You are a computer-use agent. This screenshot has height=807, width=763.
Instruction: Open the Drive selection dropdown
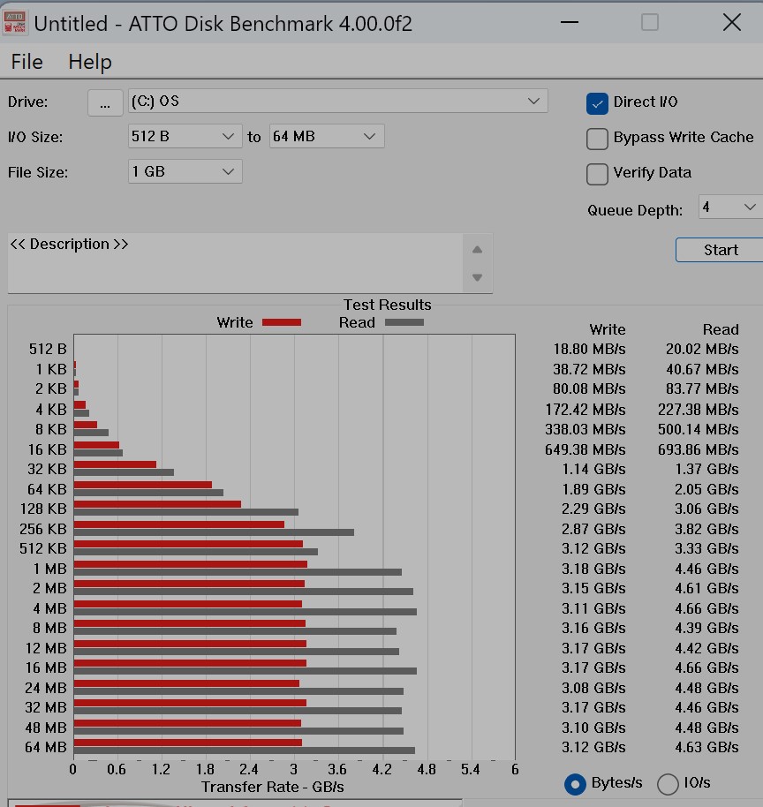[337, 102]
